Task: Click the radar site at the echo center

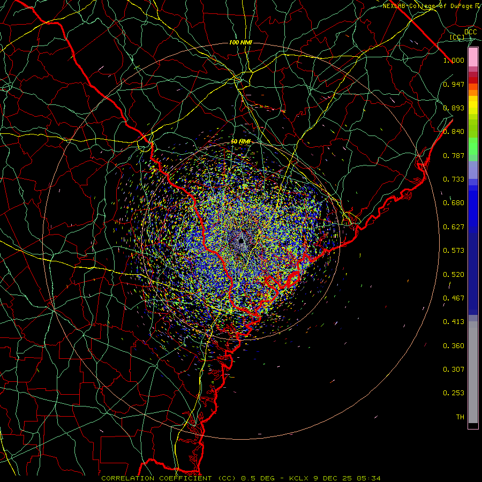Action: [242, 240]
